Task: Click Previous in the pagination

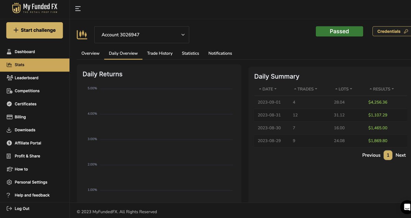Action: [371, 155]
